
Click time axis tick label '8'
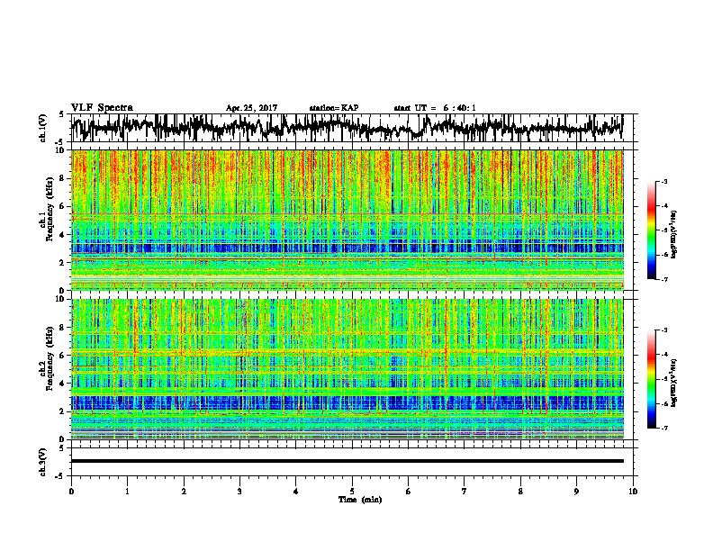point(520,492)
